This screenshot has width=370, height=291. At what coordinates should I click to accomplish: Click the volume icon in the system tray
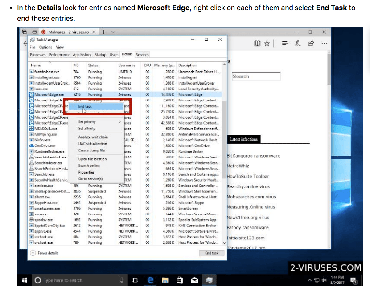(x=324, y=280)
